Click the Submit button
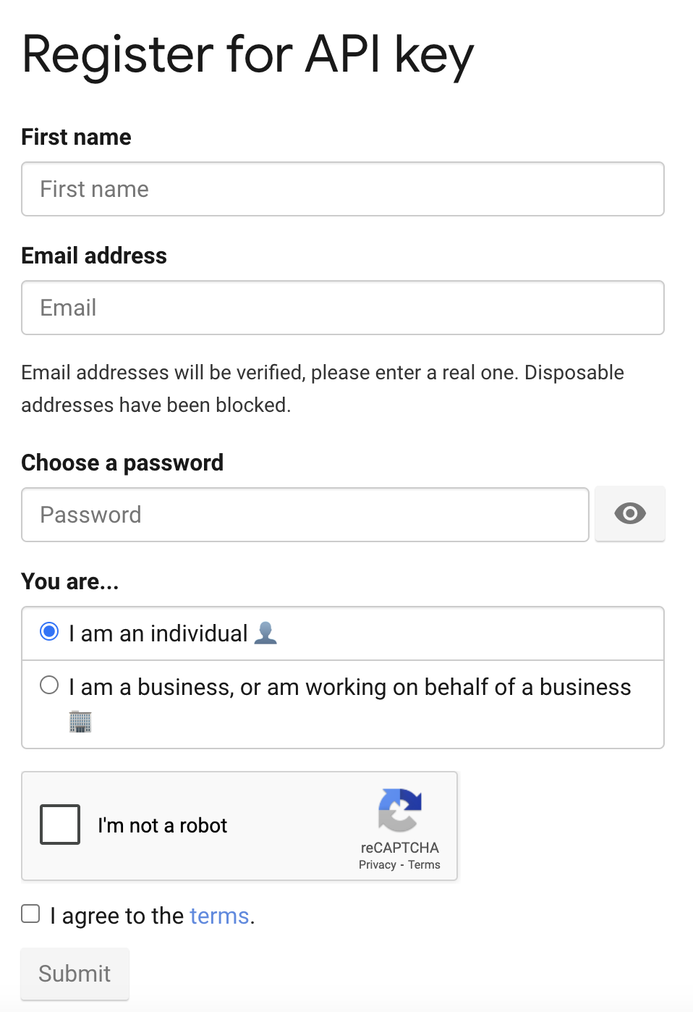This screenshot has width=693, height=1012. [75, 974]
